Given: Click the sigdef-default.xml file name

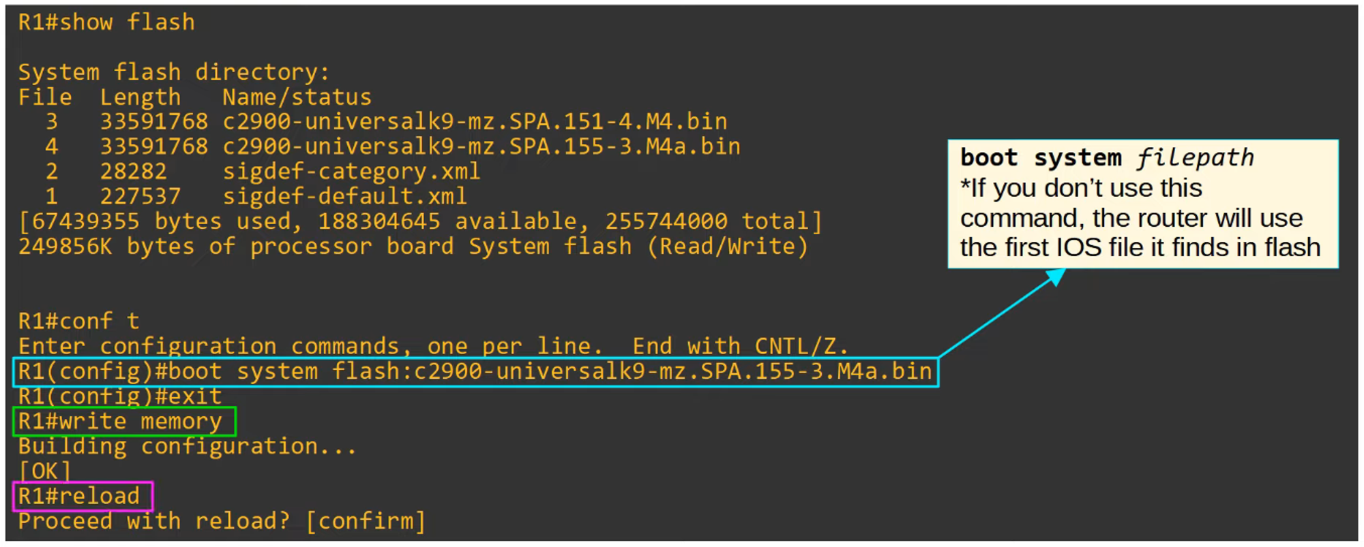Looking at the screenshot, I should click(344, 197).
